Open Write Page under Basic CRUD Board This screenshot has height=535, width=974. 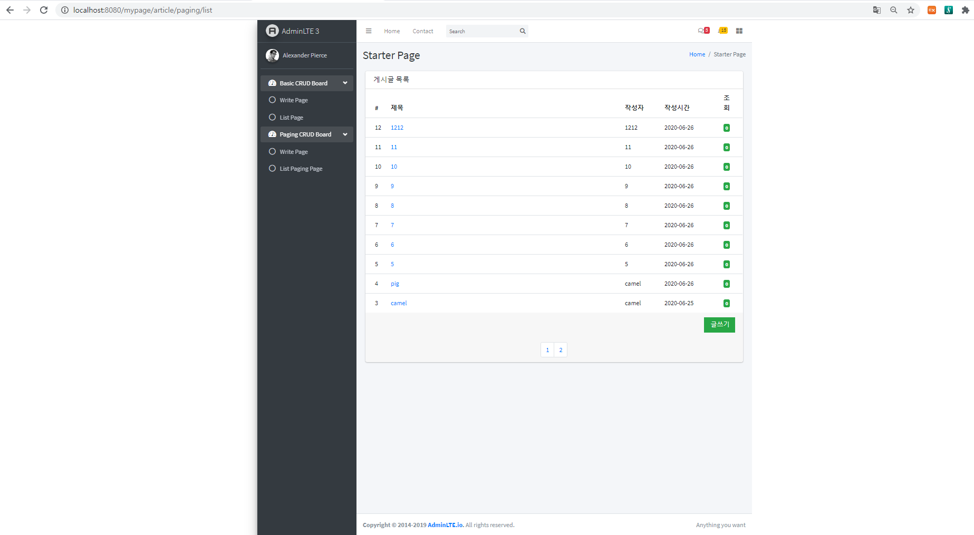pyautogui.click(x=307, y=100)
